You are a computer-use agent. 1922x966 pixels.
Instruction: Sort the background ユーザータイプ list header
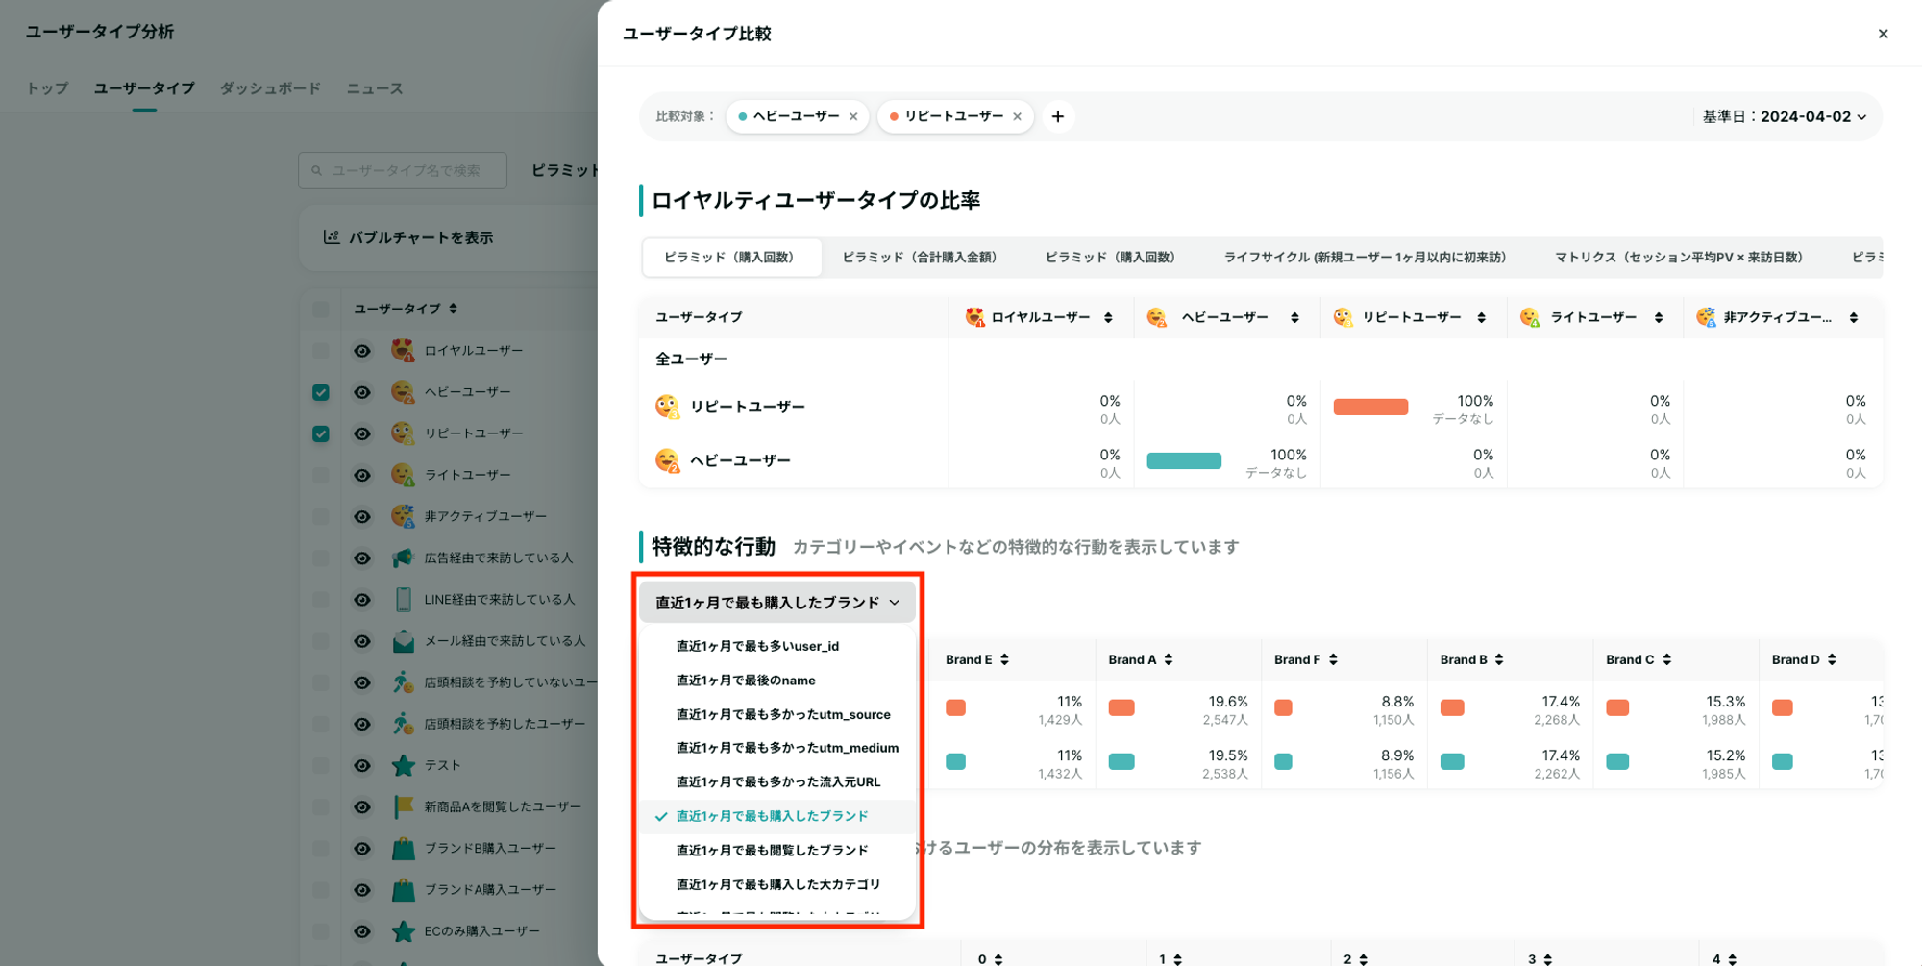tap(453, 309)
